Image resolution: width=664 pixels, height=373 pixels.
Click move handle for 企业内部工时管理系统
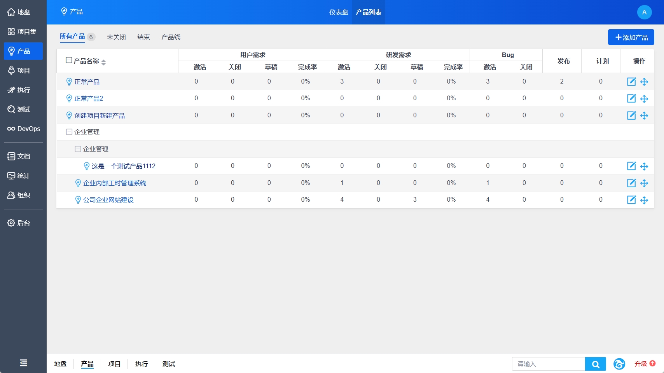pyautogui.click(x=644, y=183)
